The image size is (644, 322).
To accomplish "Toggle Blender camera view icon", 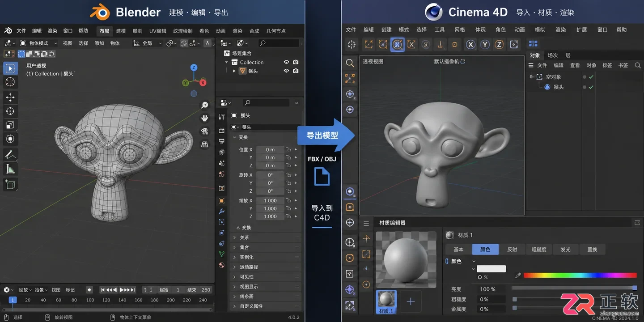I will point(205,131).
